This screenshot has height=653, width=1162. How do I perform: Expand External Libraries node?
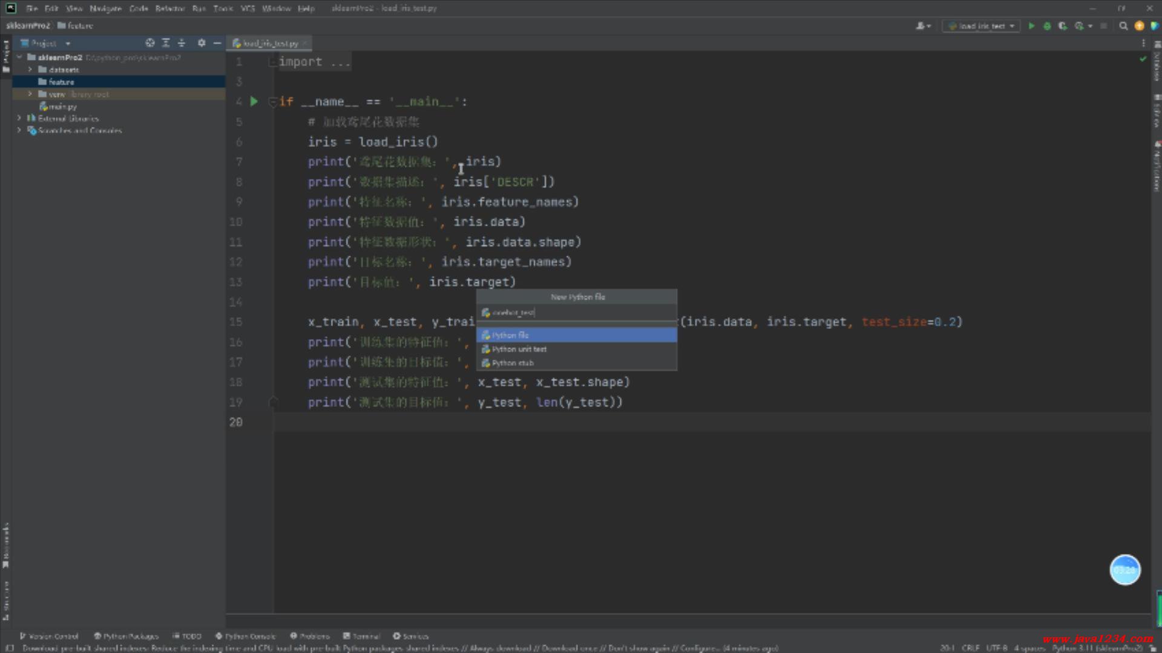19,119
